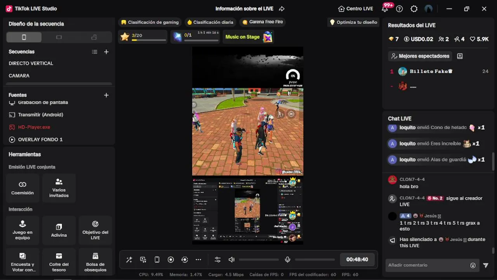
Task: Open Encuesta y Votar tool
Action: tap(23, 262)
